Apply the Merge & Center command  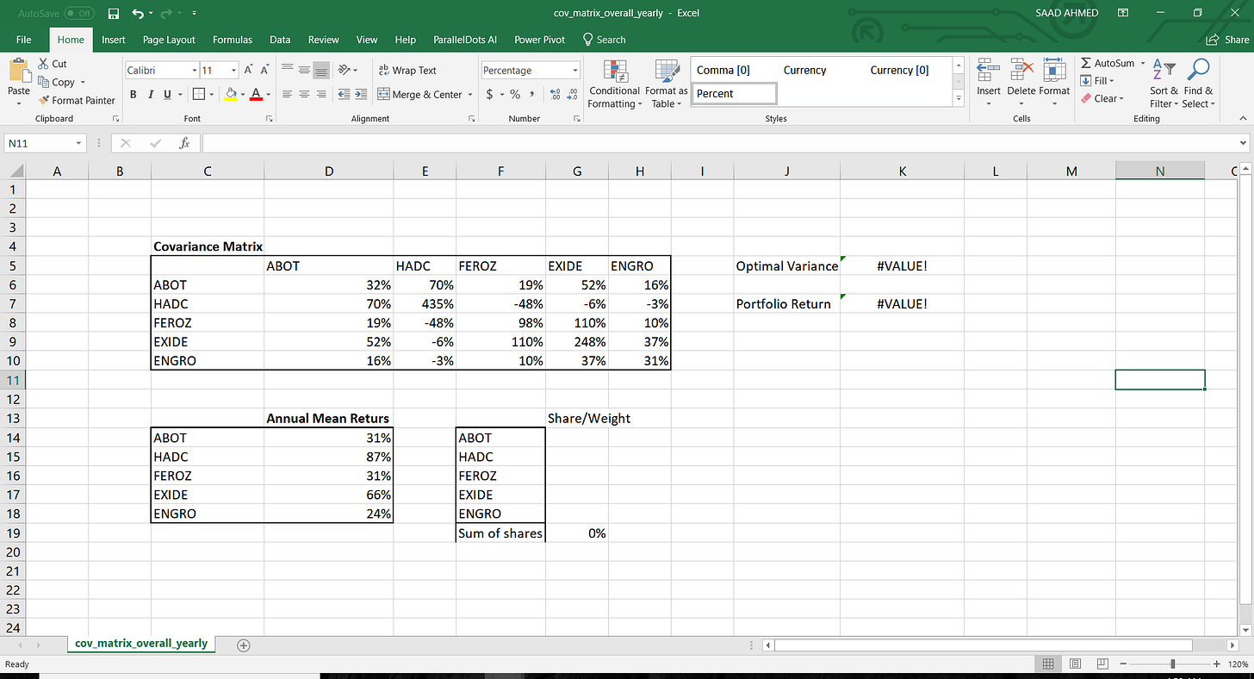tap(419, 94)
